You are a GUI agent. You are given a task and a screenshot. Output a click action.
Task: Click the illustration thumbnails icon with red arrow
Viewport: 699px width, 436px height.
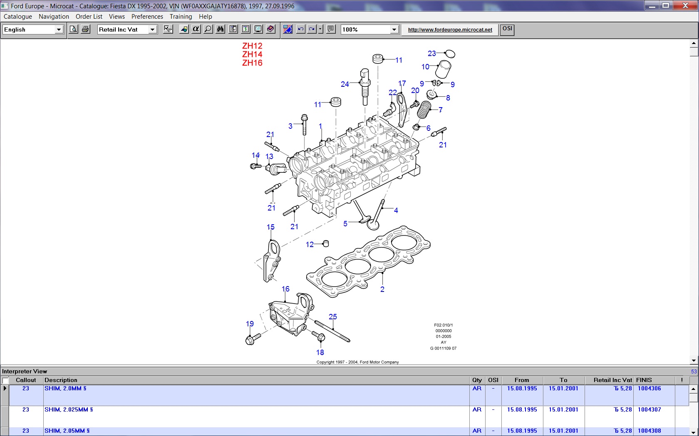[x=288, y=29]
